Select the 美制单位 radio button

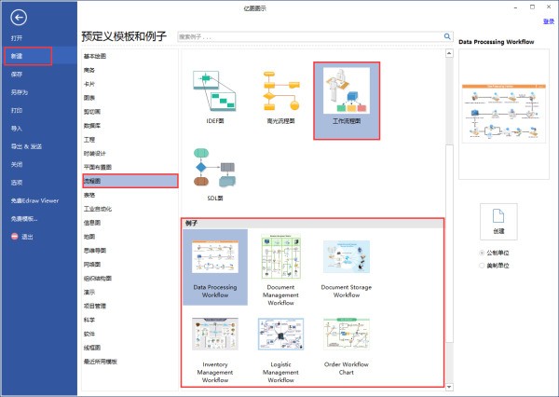pos(482,265)
